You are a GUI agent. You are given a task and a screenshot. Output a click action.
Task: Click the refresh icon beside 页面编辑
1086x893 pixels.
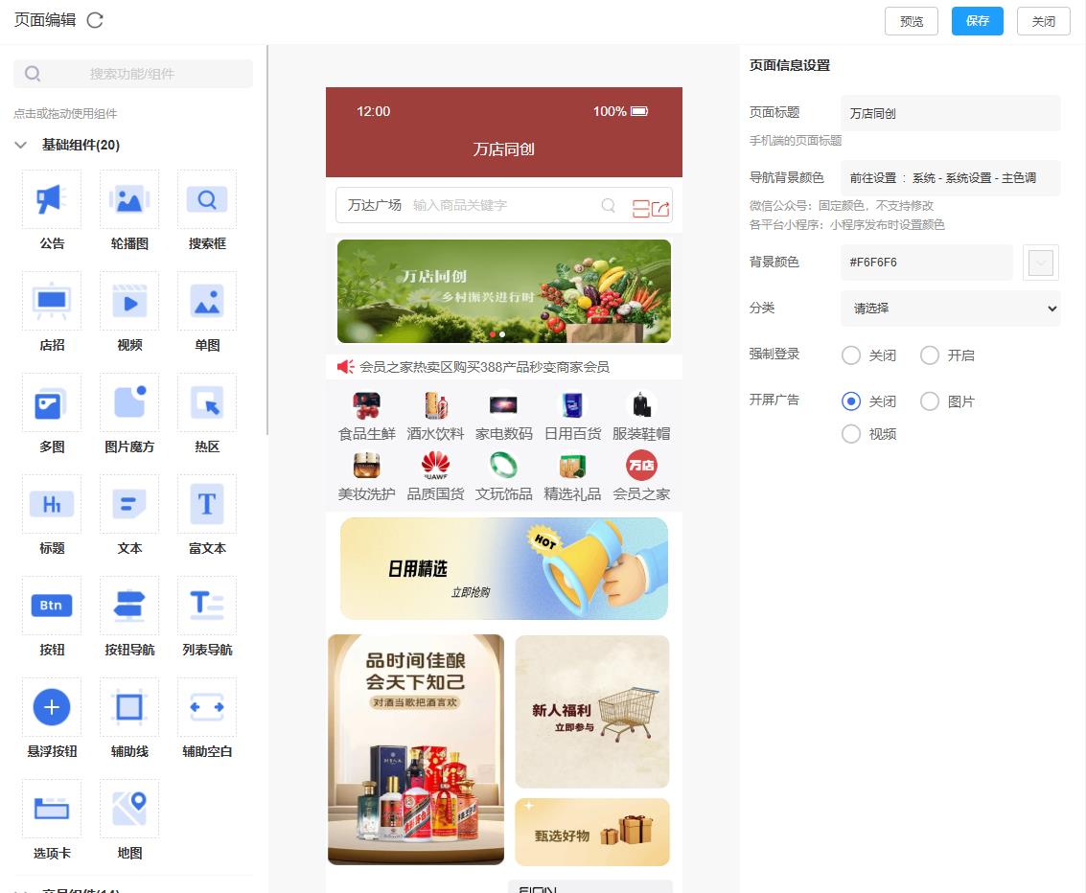click(x=95, y=20)
